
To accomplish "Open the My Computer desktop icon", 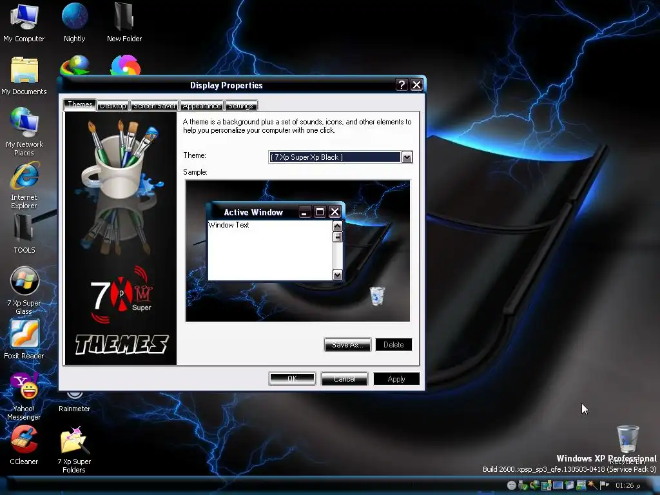I will (x=24, y=23).
